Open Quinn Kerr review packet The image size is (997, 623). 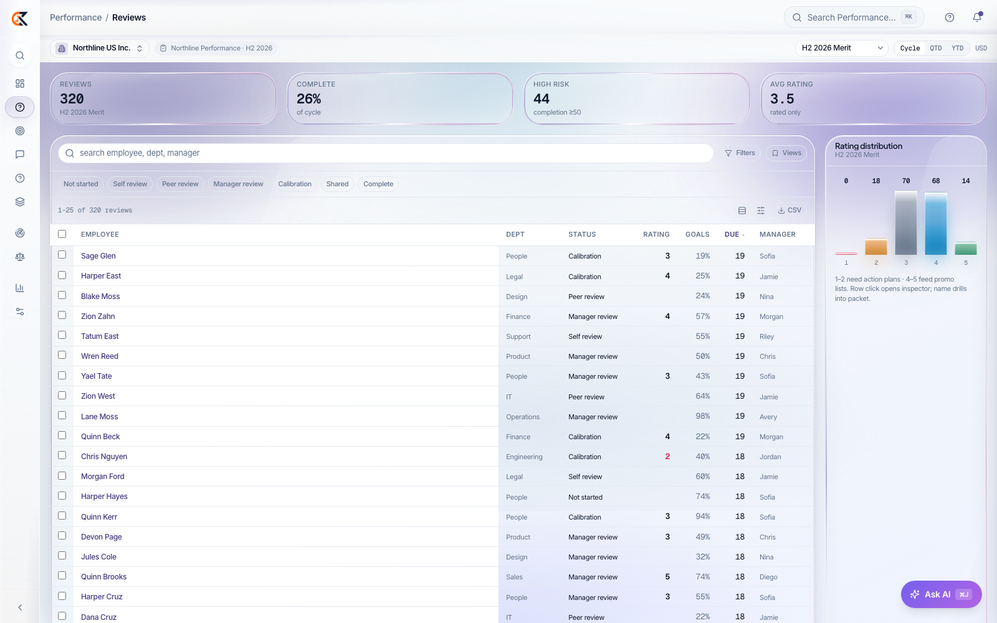click(x=99, y=517)
